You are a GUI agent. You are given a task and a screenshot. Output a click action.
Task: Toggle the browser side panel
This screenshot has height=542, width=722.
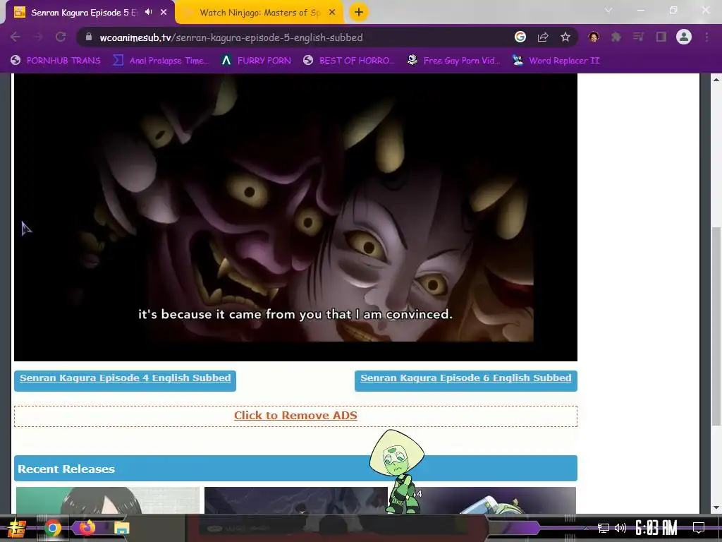pos(661,37)
